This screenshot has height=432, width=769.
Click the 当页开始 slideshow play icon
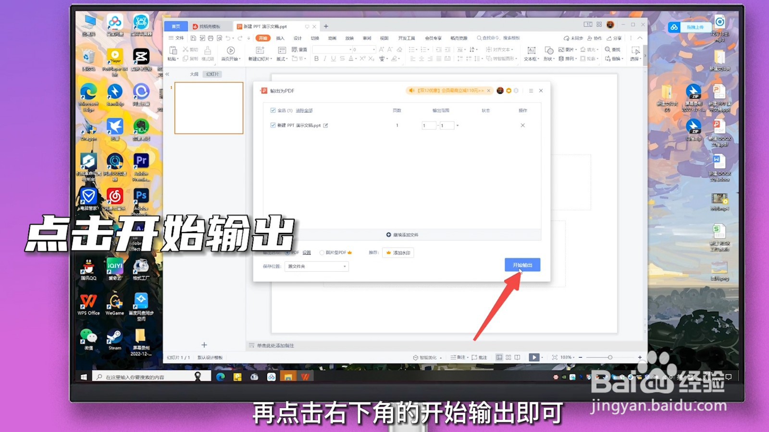[x=231, y=50]
